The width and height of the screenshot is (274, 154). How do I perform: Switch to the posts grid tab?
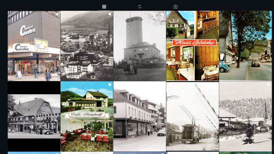coord(104,6)
